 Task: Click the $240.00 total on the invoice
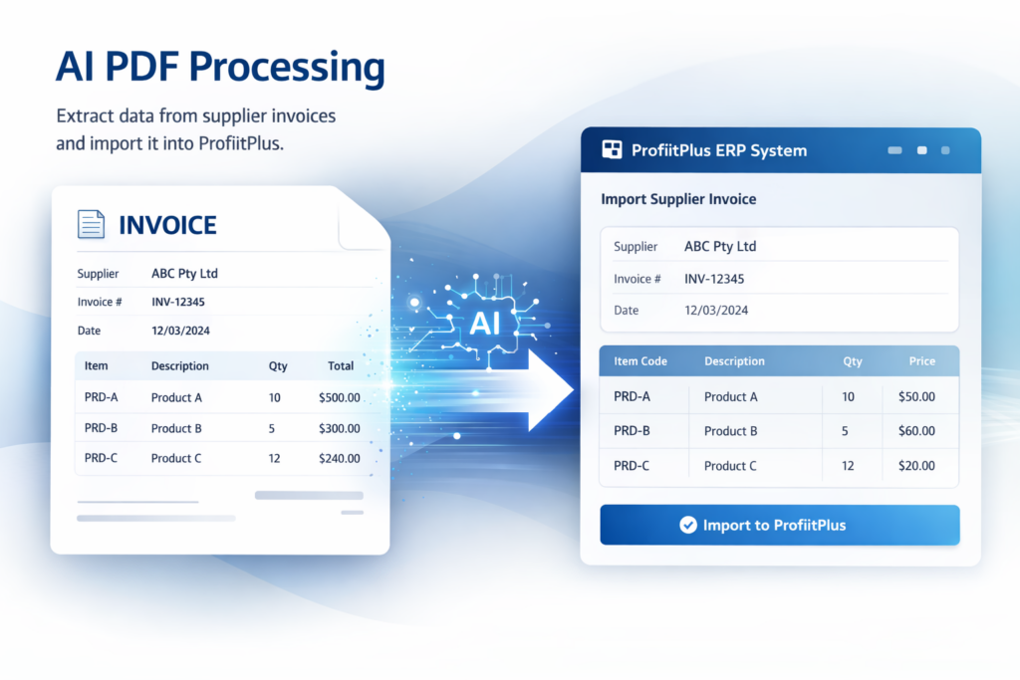(339, 458)
